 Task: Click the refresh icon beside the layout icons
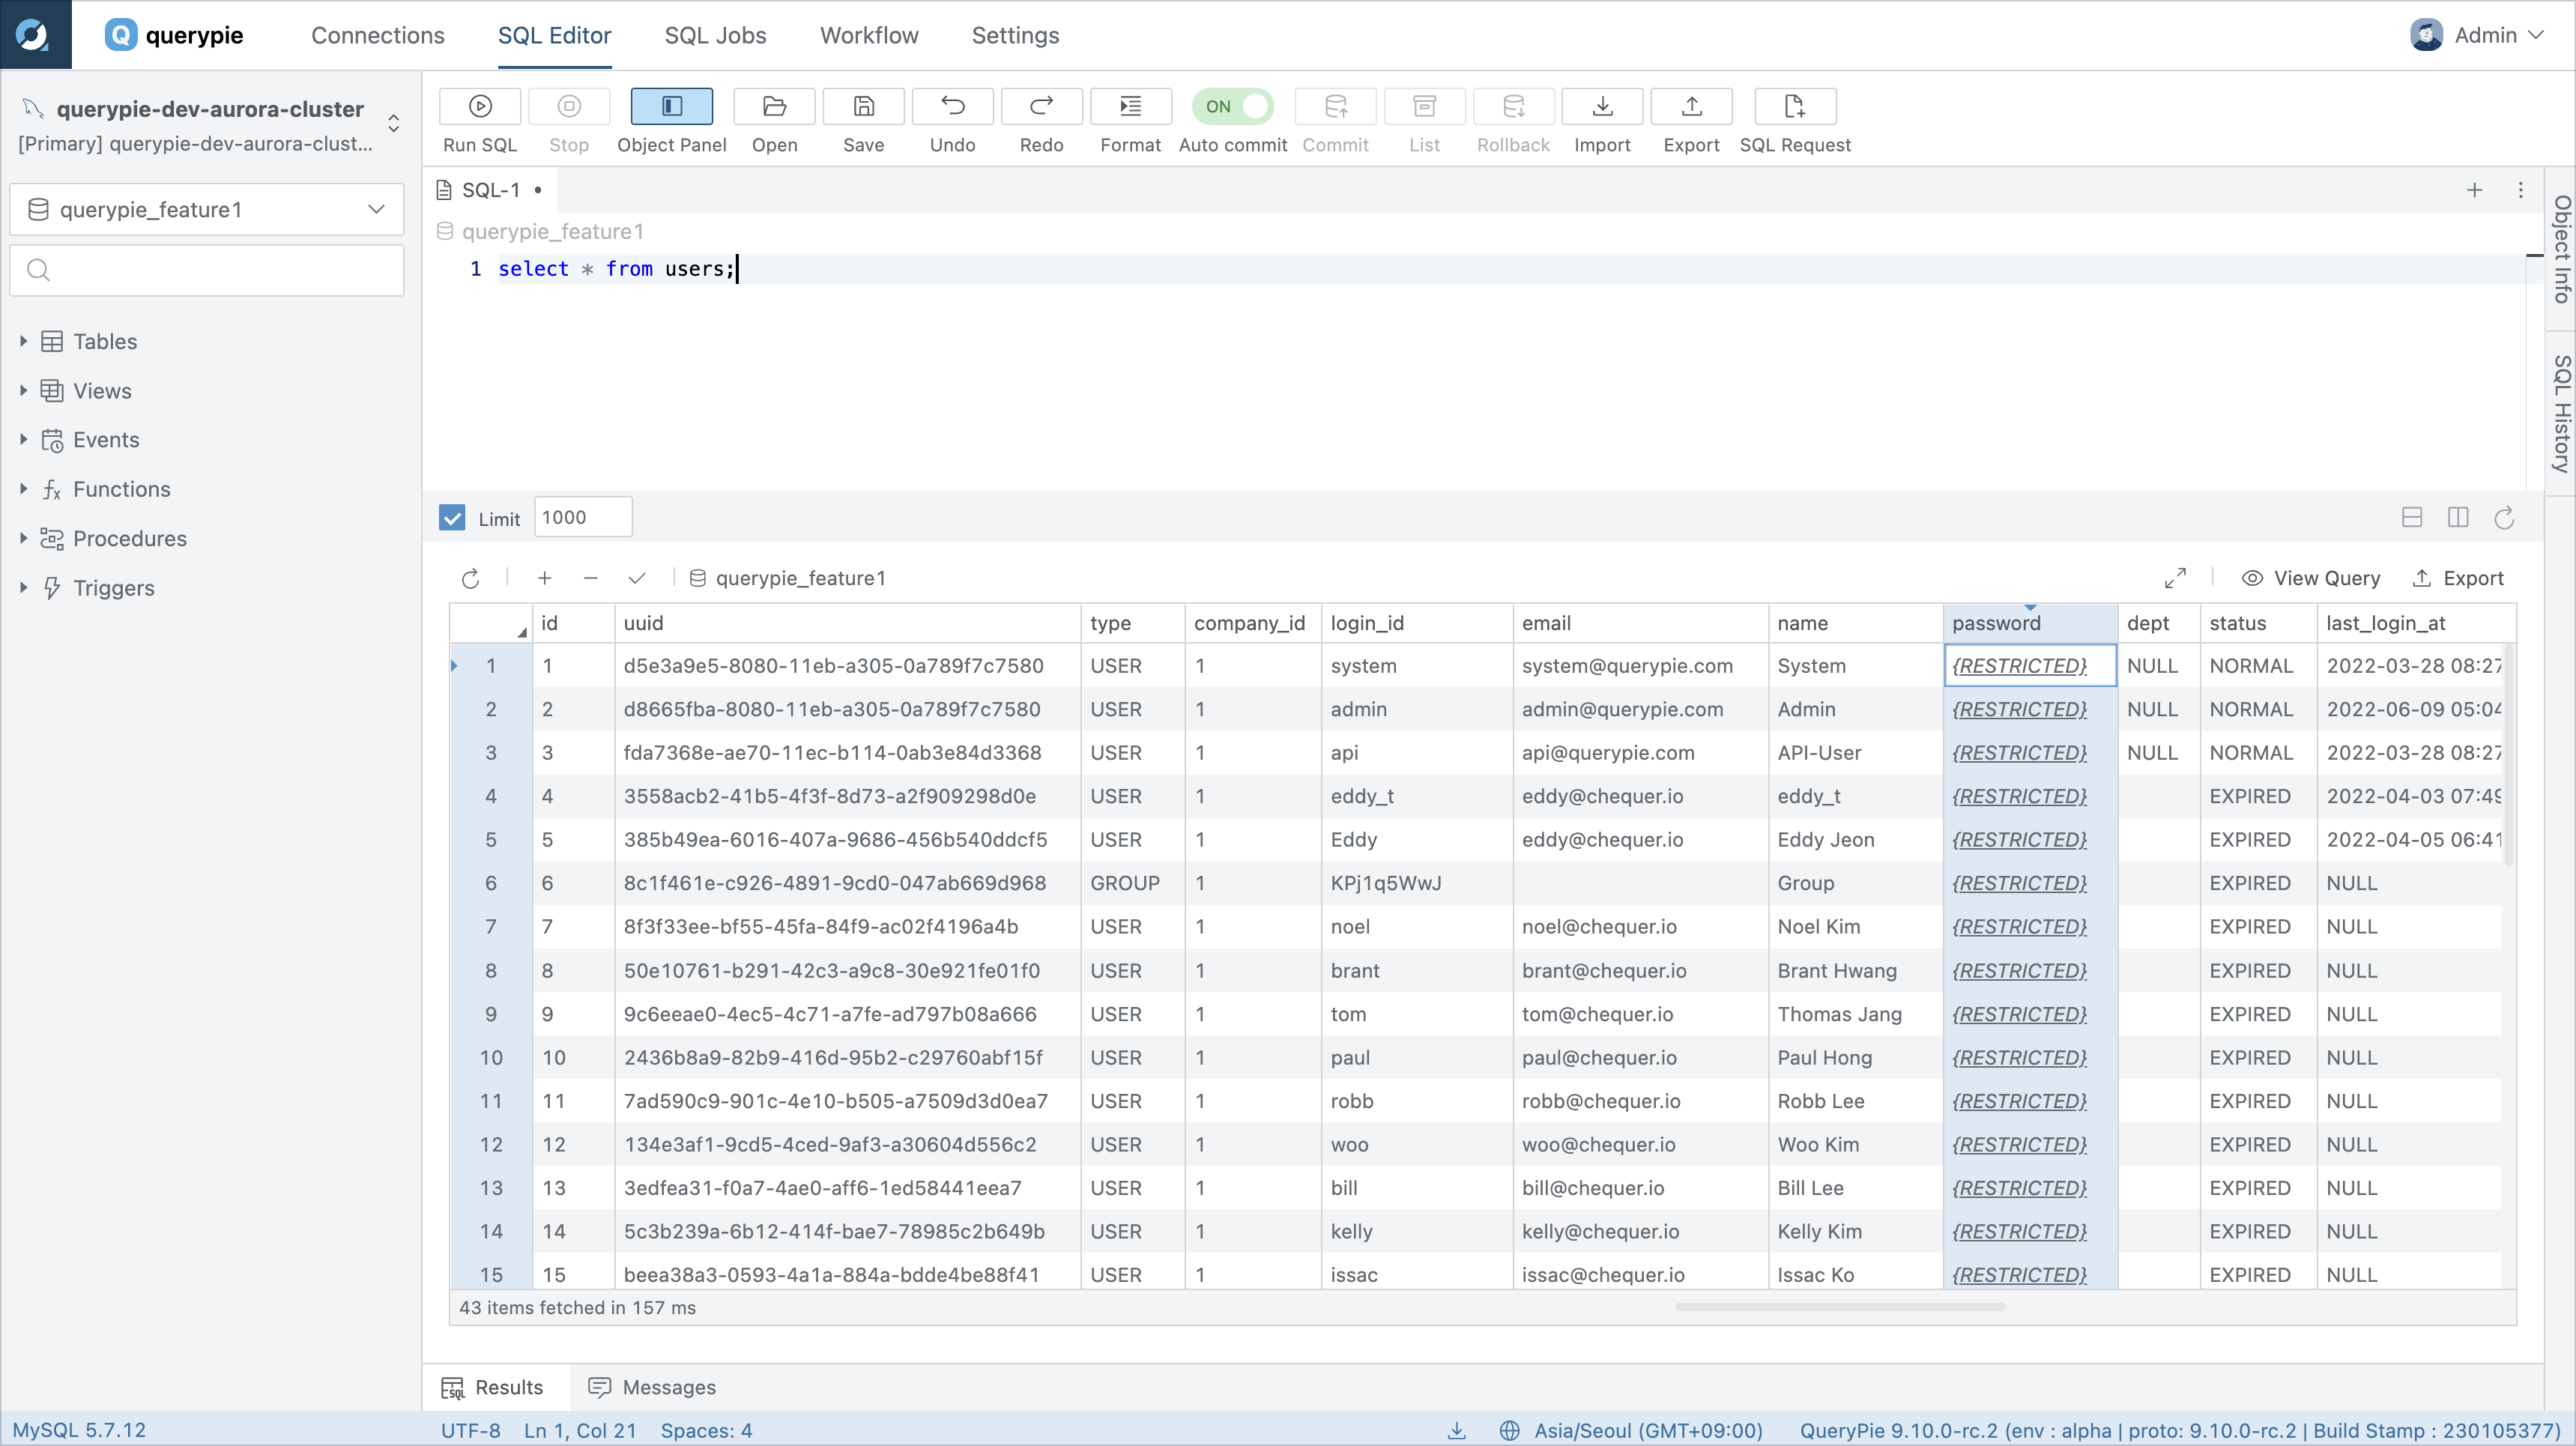pos(2504,517)
